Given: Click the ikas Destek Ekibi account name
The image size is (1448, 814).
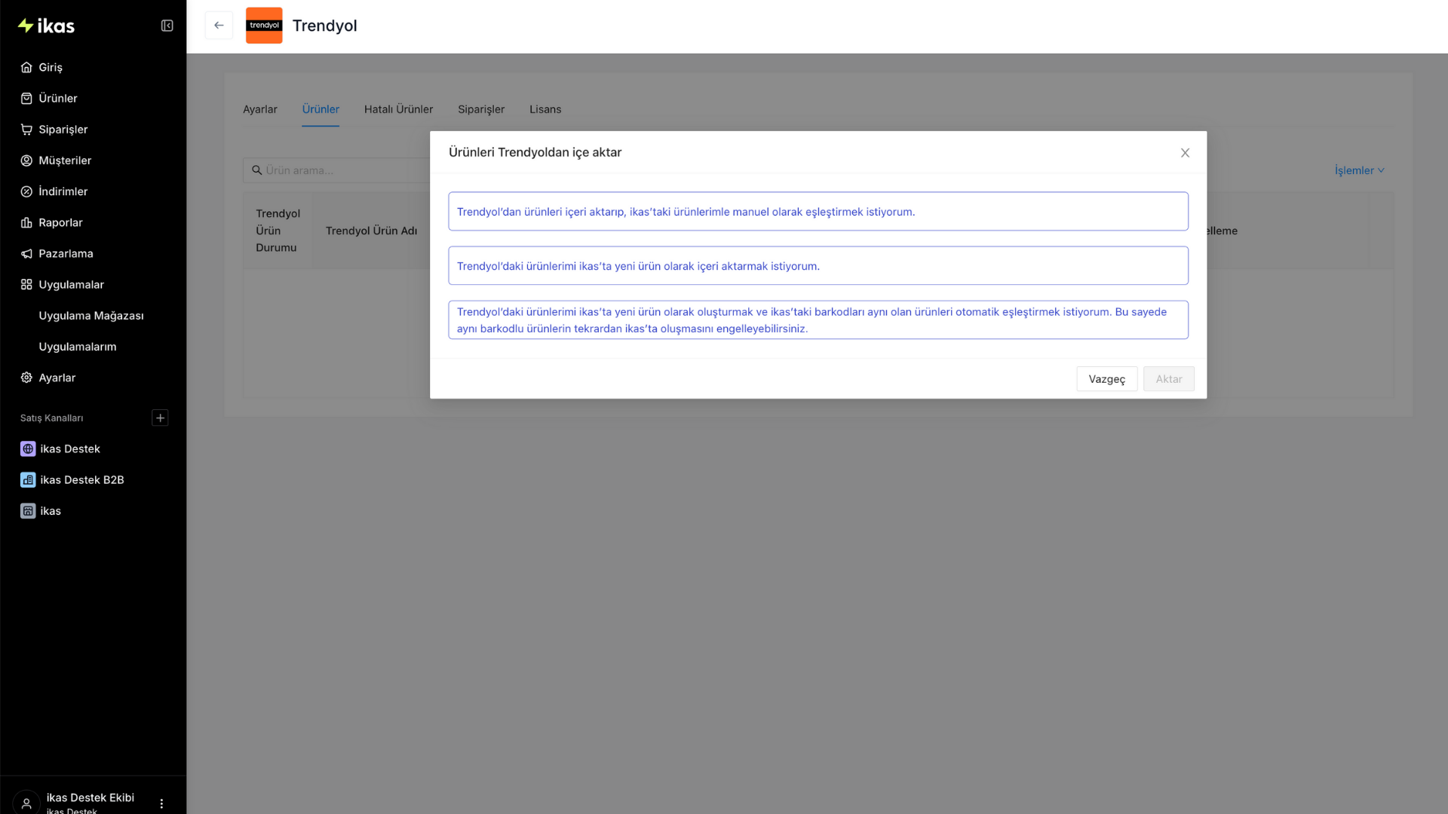Looking at the screenshot, I should (90, 797).
